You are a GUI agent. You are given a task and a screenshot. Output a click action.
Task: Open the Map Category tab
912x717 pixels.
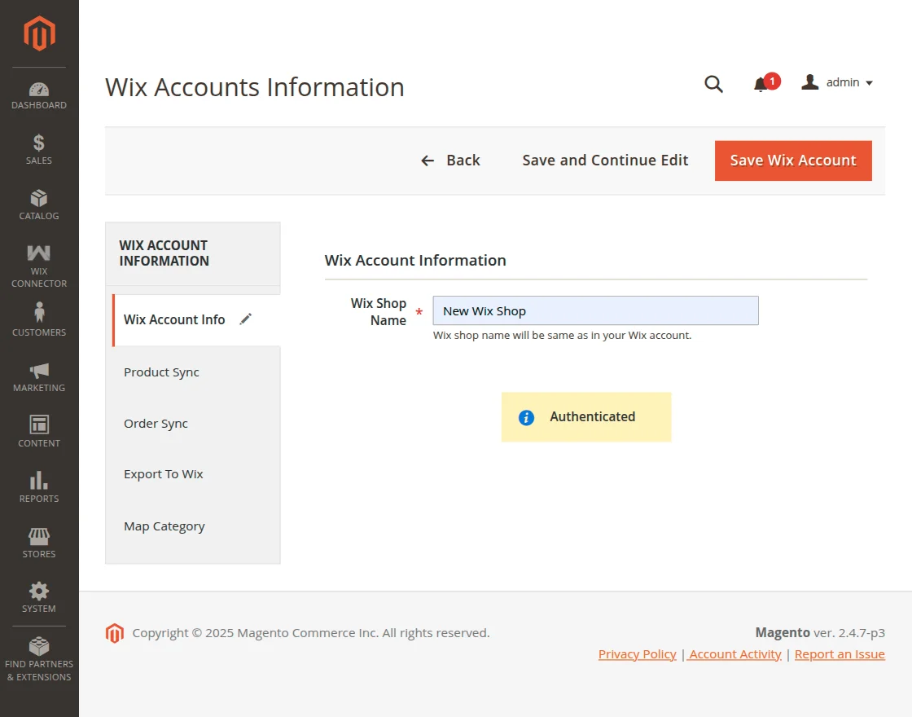(x=164, y=526)
